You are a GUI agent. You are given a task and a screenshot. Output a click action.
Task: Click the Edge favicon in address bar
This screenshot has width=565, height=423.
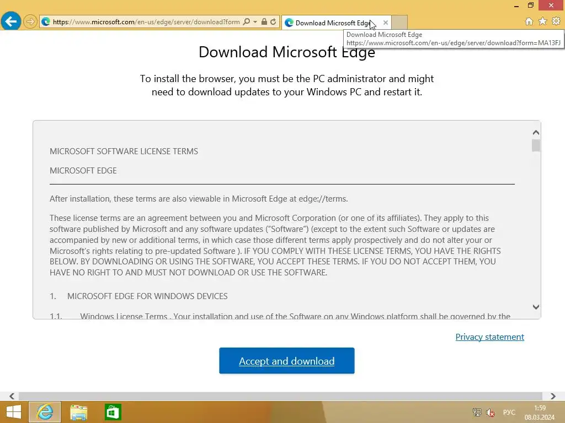(46, 22)
